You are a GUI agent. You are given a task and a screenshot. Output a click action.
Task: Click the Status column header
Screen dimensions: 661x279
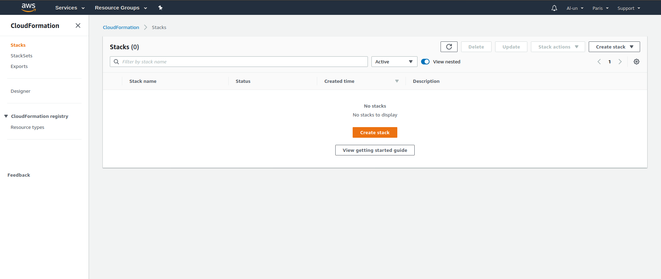[243, 81]
